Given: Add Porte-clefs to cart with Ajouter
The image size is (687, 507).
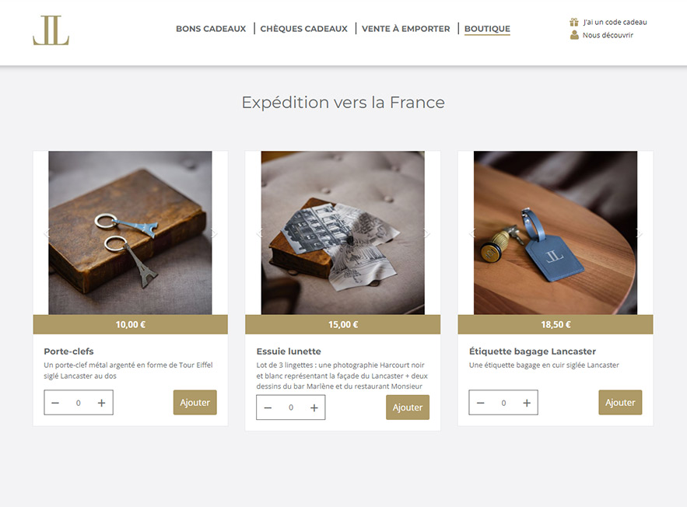Looking at the screenshot, I should 195,402.
